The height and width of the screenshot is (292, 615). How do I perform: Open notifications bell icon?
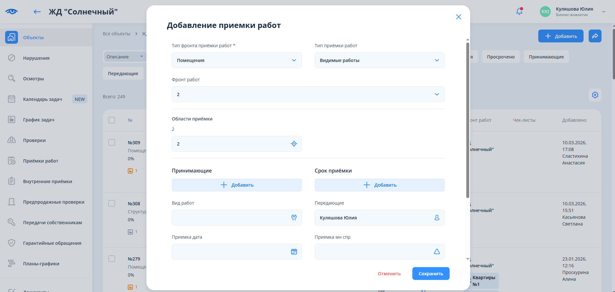coord(519,12)
